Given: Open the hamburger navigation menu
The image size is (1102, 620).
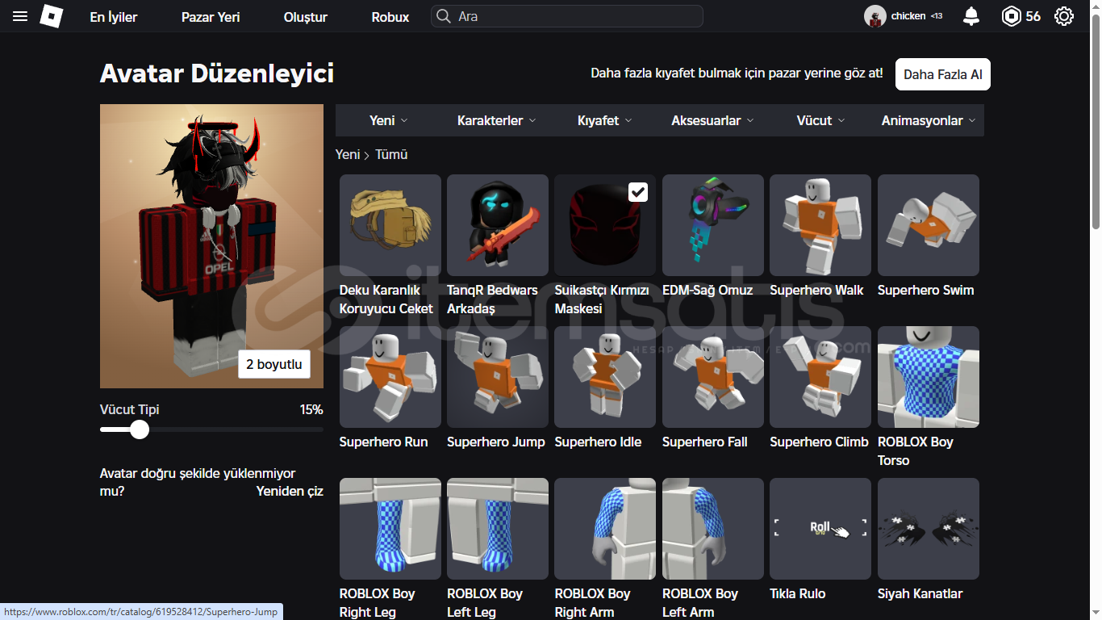Looking at the screenshot, I should coord(20,16).
